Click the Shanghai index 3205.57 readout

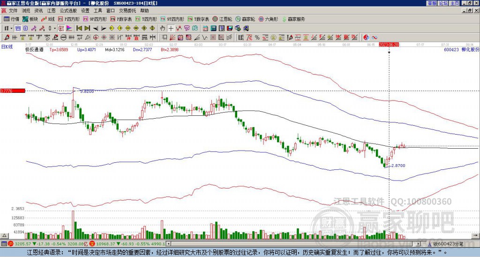23,244
